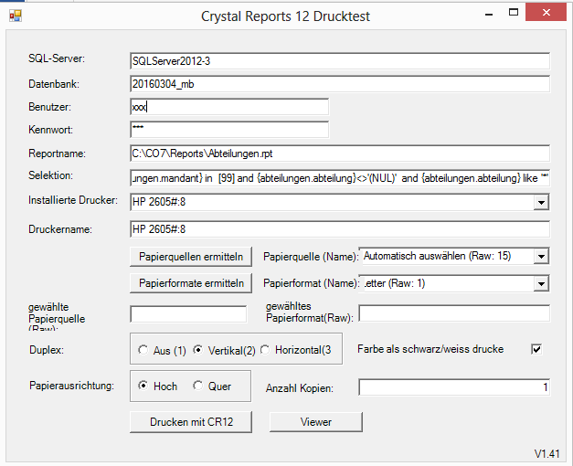Screen dimensions: 573x466
Task: Open the Papierformat (Name) dropdown
Action: tap(541, 284)
